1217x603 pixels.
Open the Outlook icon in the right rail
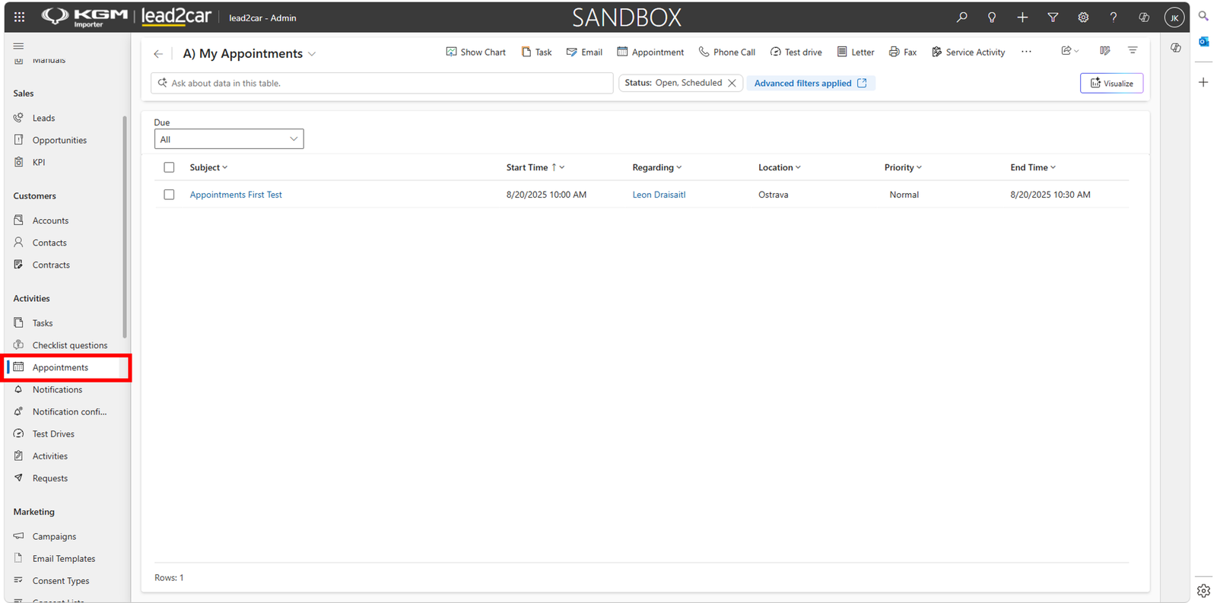click(x=1203, y=42)
